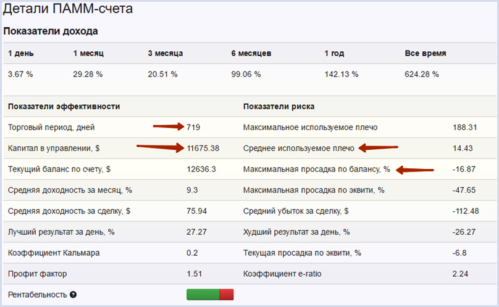Select the 6 месяцев column header

tap(251, 54)
